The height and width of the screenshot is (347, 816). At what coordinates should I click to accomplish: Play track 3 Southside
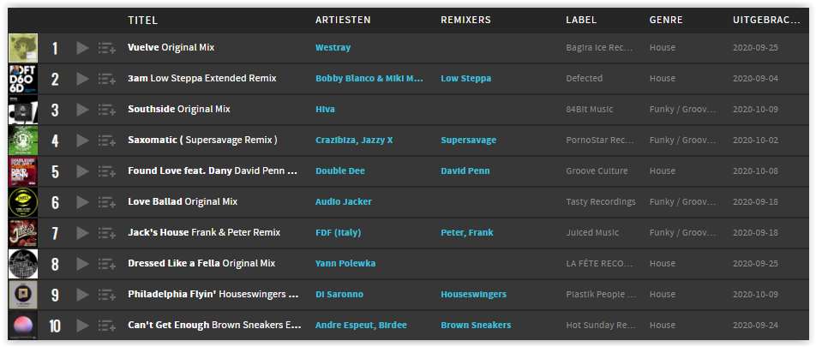83,110
